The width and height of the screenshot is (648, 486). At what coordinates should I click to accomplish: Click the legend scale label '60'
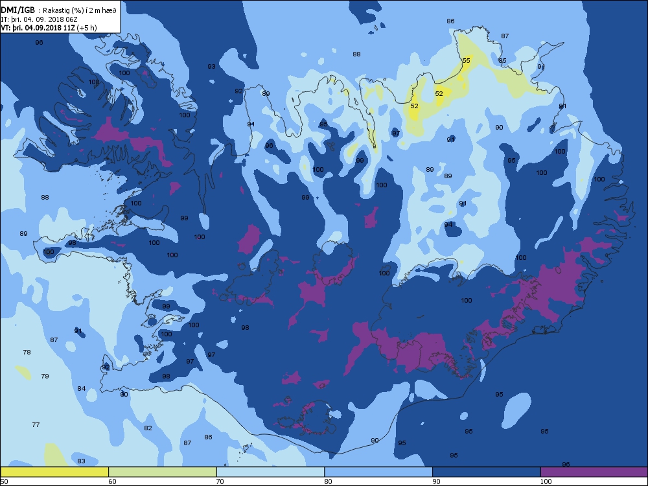112,481
